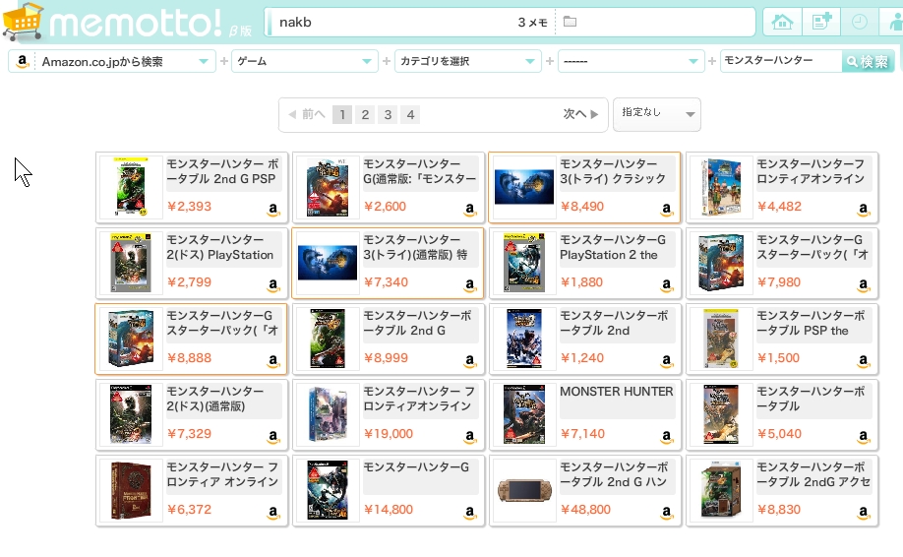Click the folder icon in memo bar
This screenshot has width=903, height=557.
click(570, 22)
